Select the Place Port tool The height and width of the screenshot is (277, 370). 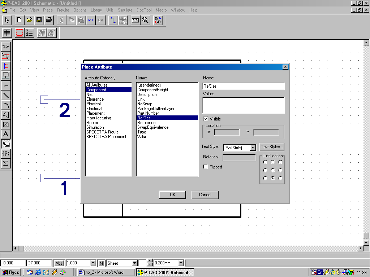[6, 76]
